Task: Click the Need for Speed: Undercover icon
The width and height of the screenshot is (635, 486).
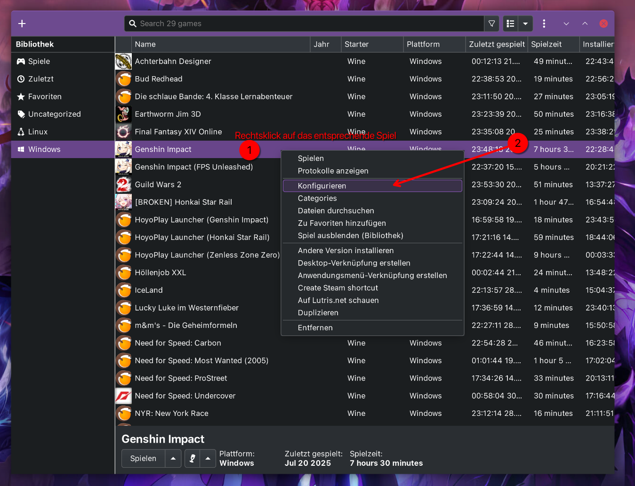Action: (123, 396)
